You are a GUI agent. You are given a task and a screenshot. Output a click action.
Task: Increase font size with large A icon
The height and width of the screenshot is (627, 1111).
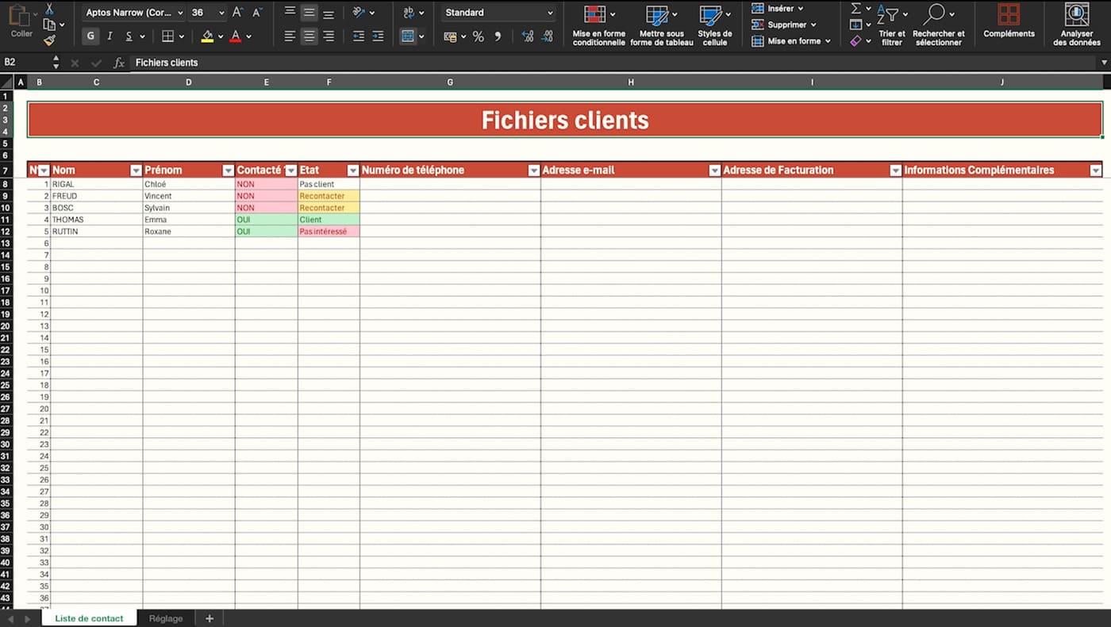tap(237, 13)
